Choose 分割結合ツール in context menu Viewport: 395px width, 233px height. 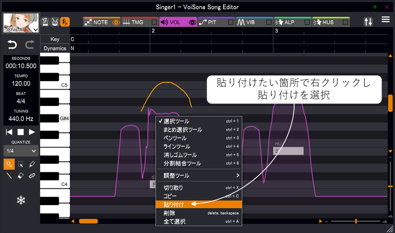(199, 163)
